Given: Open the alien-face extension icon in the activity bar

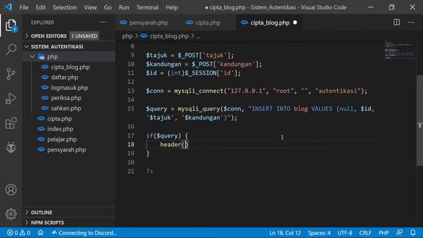Looking at the screenshot, I should tap(11, 147).
